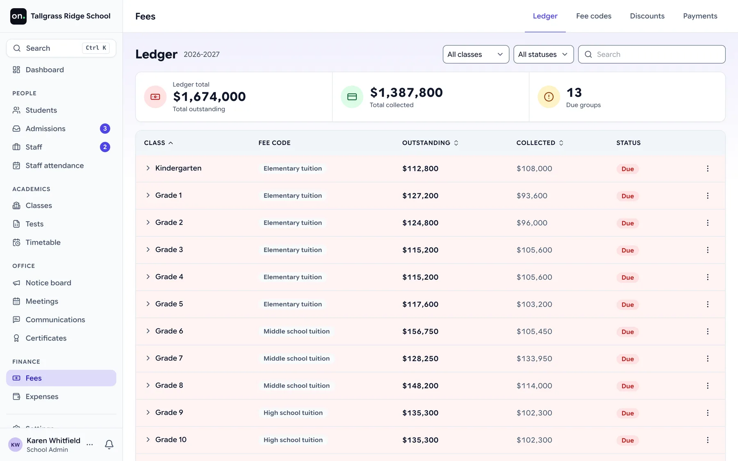This screenshot has width=738, height=461.
Task: Sort table by Class column
Action: 159,143
